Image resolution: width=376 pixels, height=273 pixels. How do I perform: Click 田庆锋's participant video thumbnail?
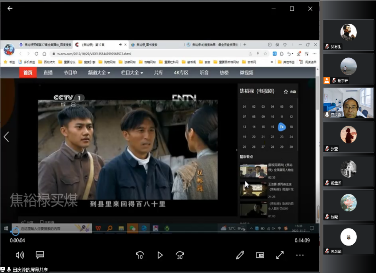click(x=348, y=103)
